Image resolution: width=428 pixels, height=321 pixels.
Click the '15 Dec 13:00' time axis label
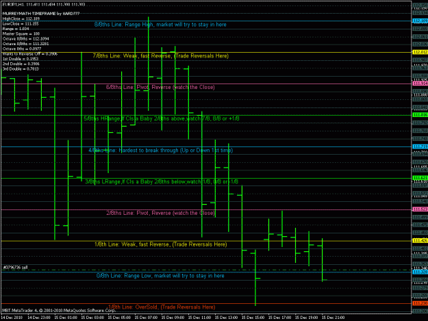pos(226,318)
